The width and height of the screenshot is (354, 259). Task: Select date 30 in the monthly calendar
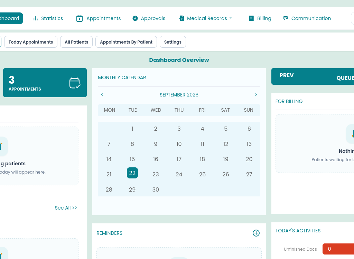coord(156,190)
